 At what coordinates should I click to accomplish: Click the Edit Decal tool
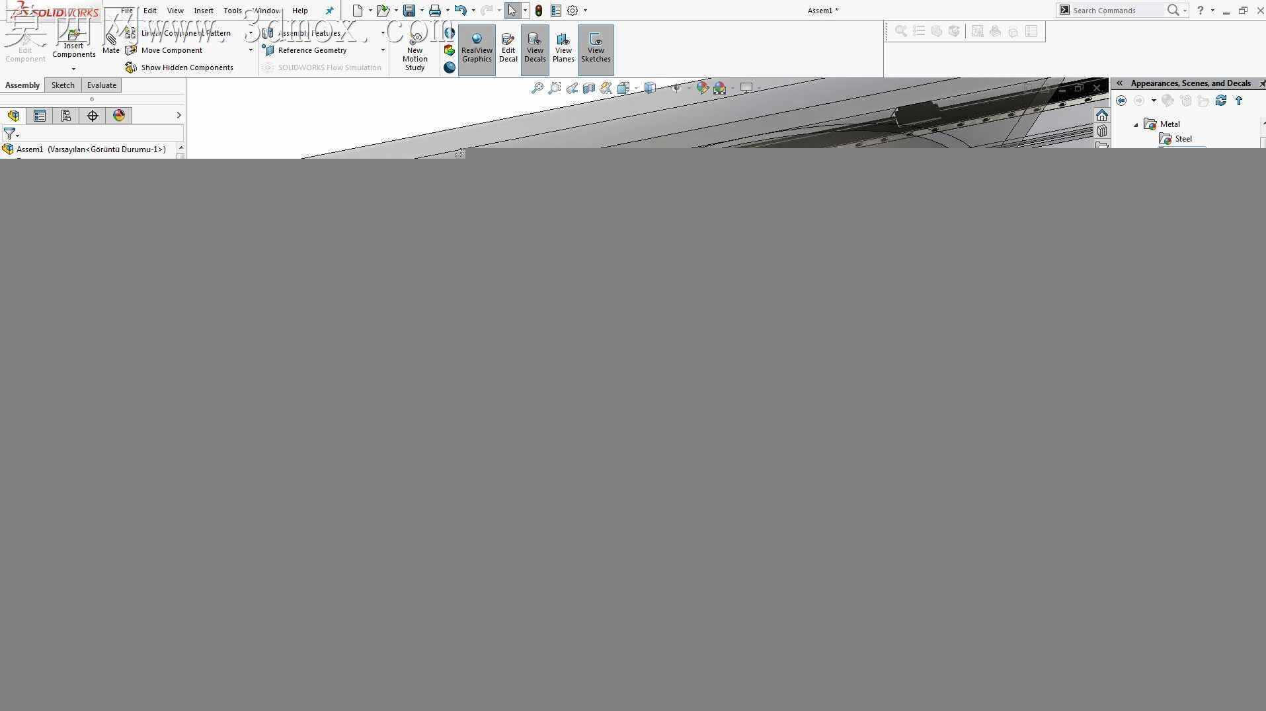508,50
